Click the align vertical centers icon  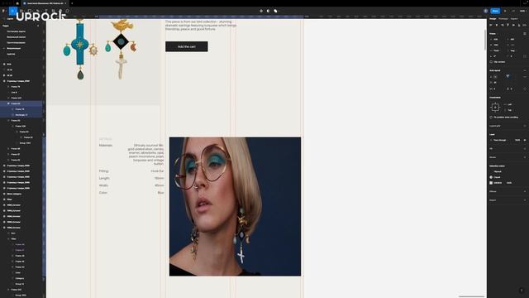[x=513, y=25]
